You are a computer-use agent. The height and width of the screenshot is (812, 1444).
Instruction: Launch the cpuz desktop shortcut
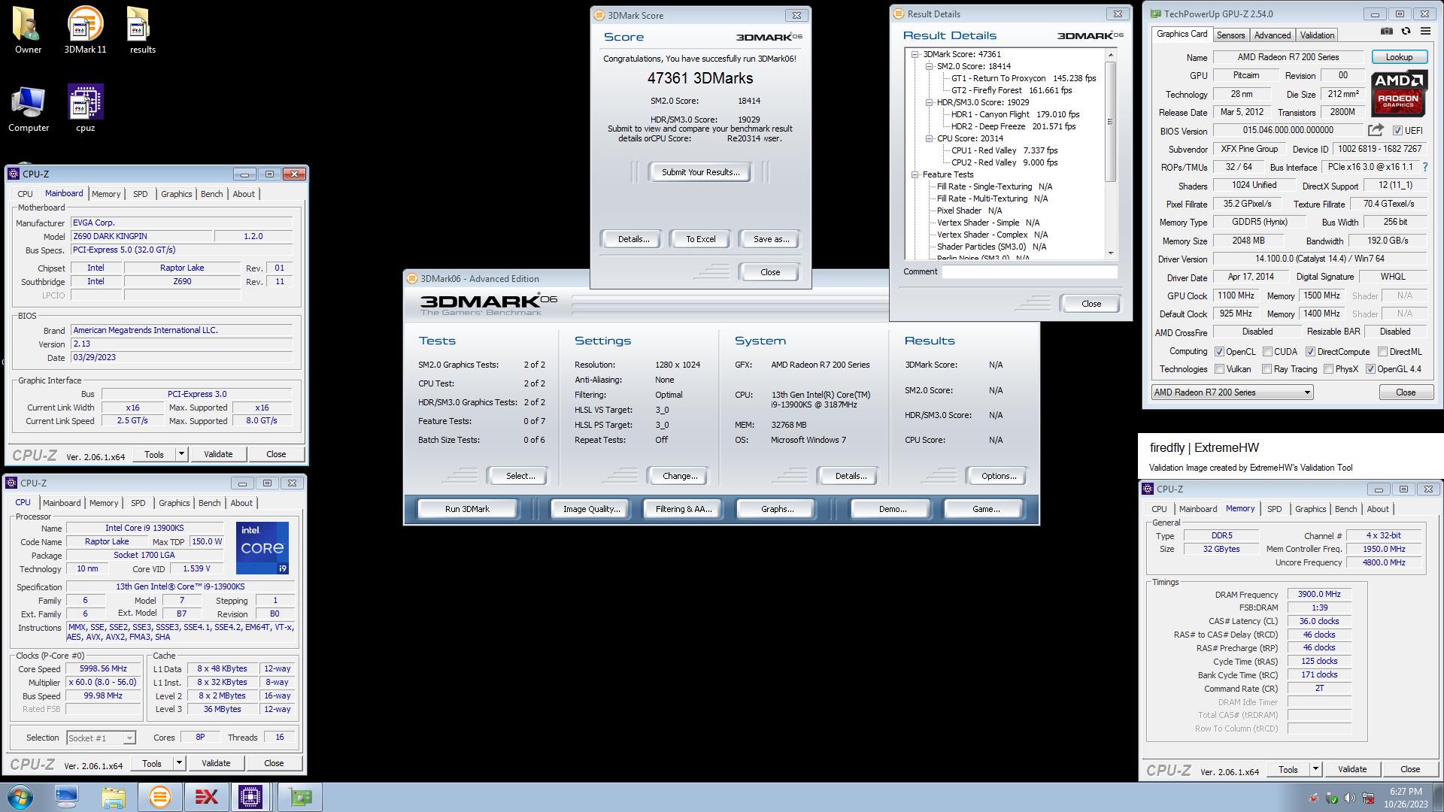tap(85, 109)
